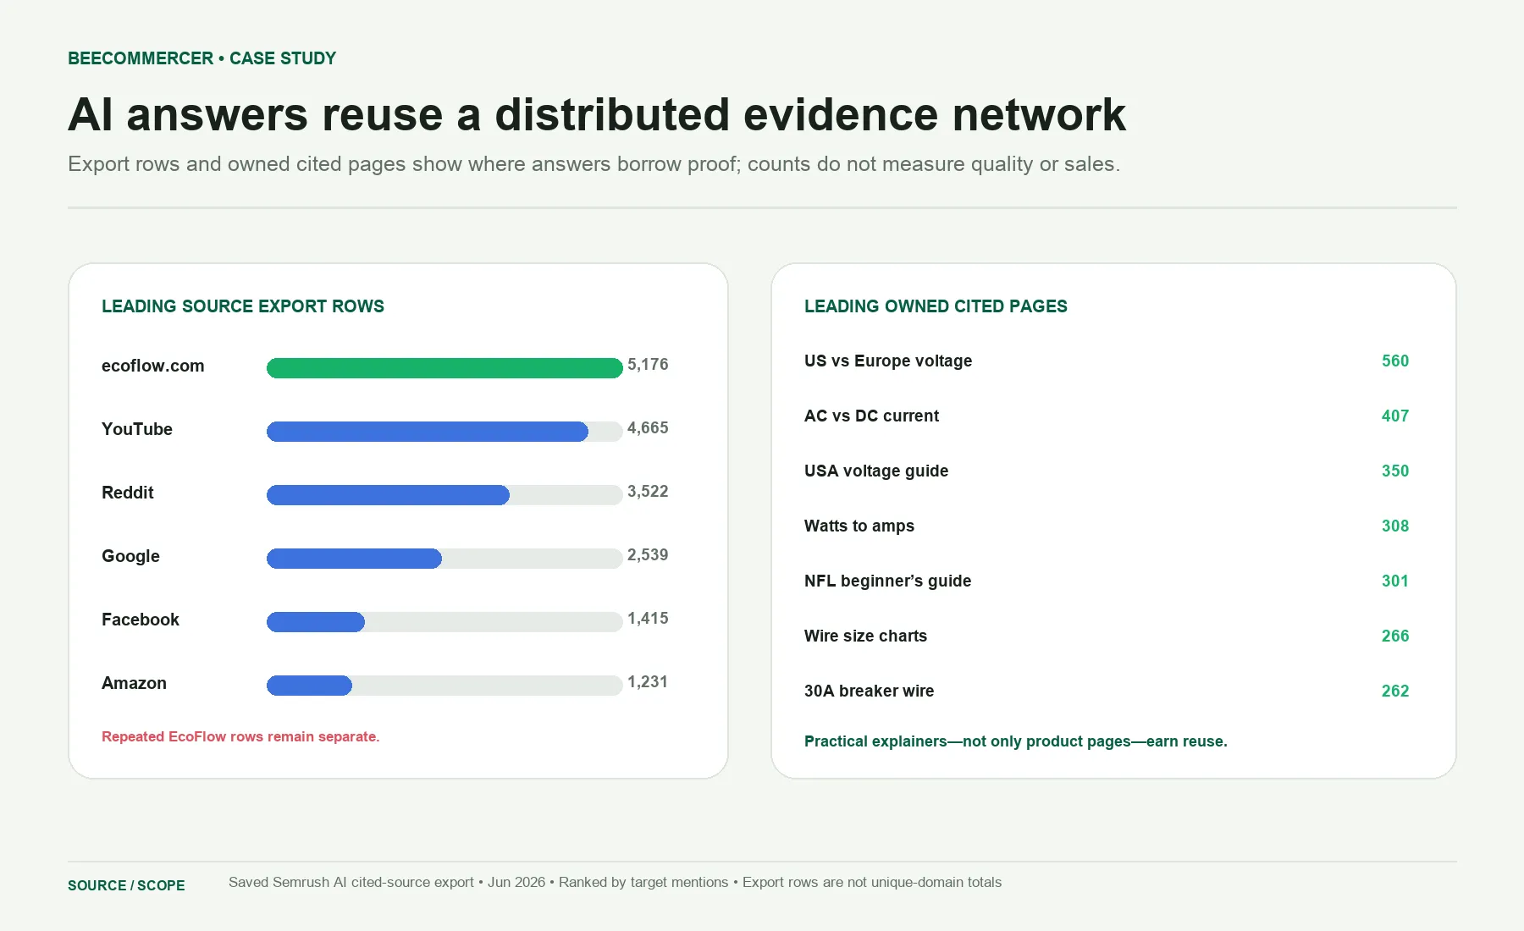Click the 'BEECOMMERCER • CASE STUDY' label

click(x=202, y=58)
